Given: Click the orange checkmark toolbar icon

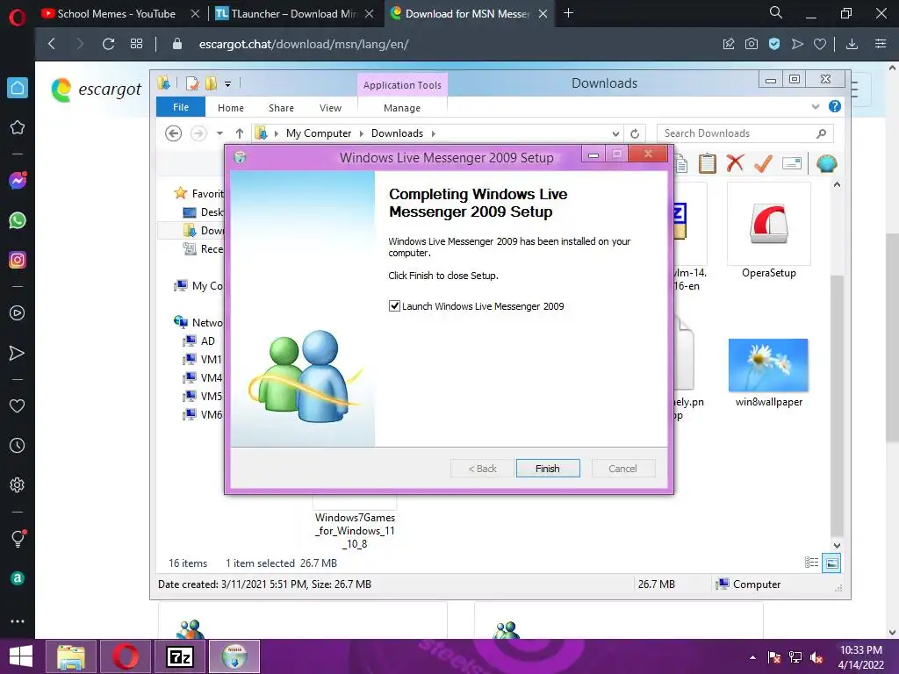Looking at the screenshot, I should 763,163.
